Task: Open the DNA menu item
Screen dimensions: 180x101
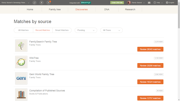Action: pyautogui.click(x=107, y=10)
